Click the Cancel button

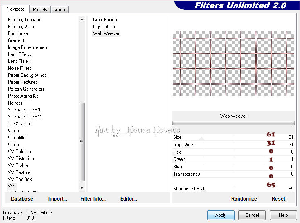click(x=252, y=215)
